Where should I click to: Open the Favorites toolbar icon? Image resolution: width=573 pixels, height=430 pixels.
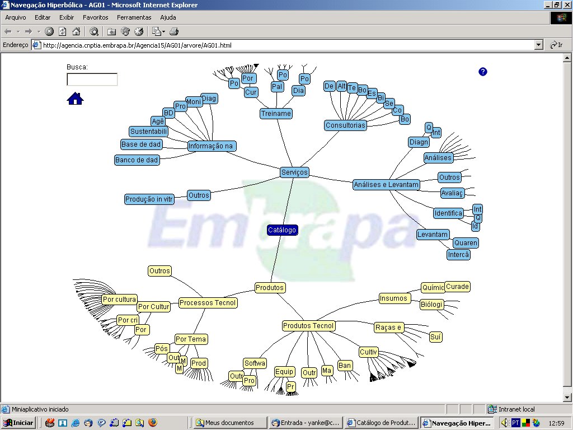111,32
